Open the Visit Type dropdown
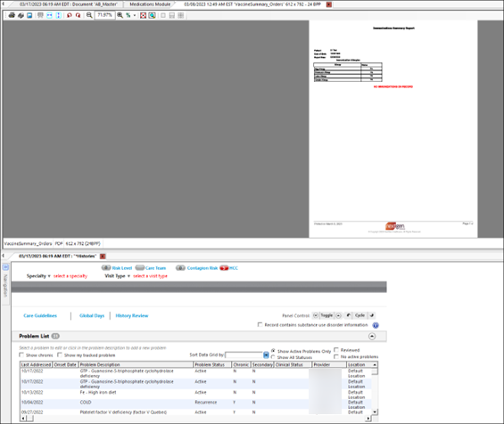 point(118,276)
